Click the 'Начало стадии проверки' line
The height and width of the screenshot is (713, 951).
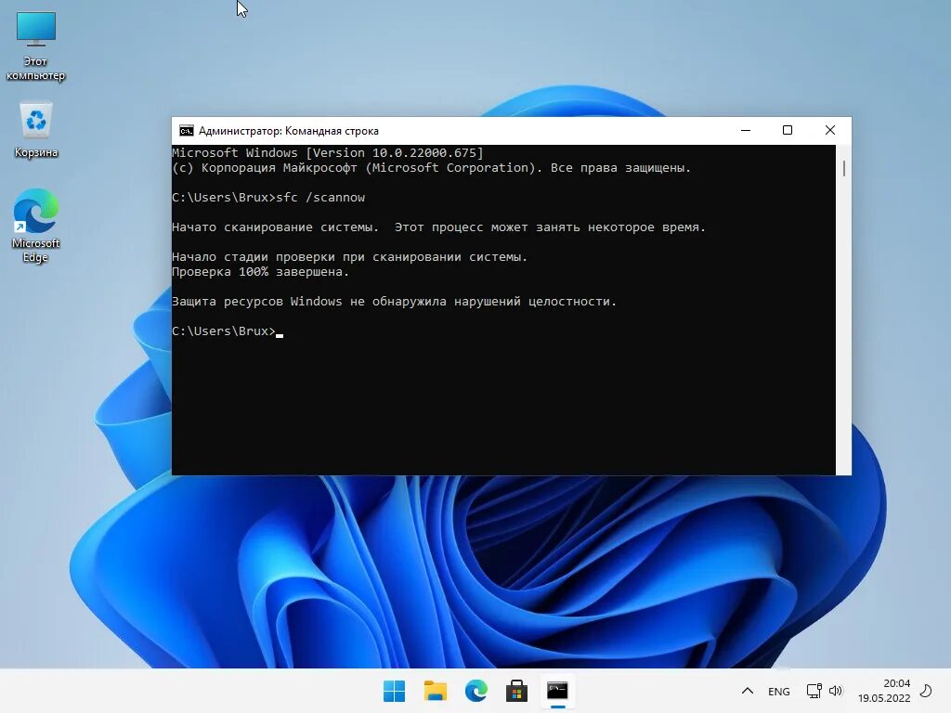tap(350, 257)
